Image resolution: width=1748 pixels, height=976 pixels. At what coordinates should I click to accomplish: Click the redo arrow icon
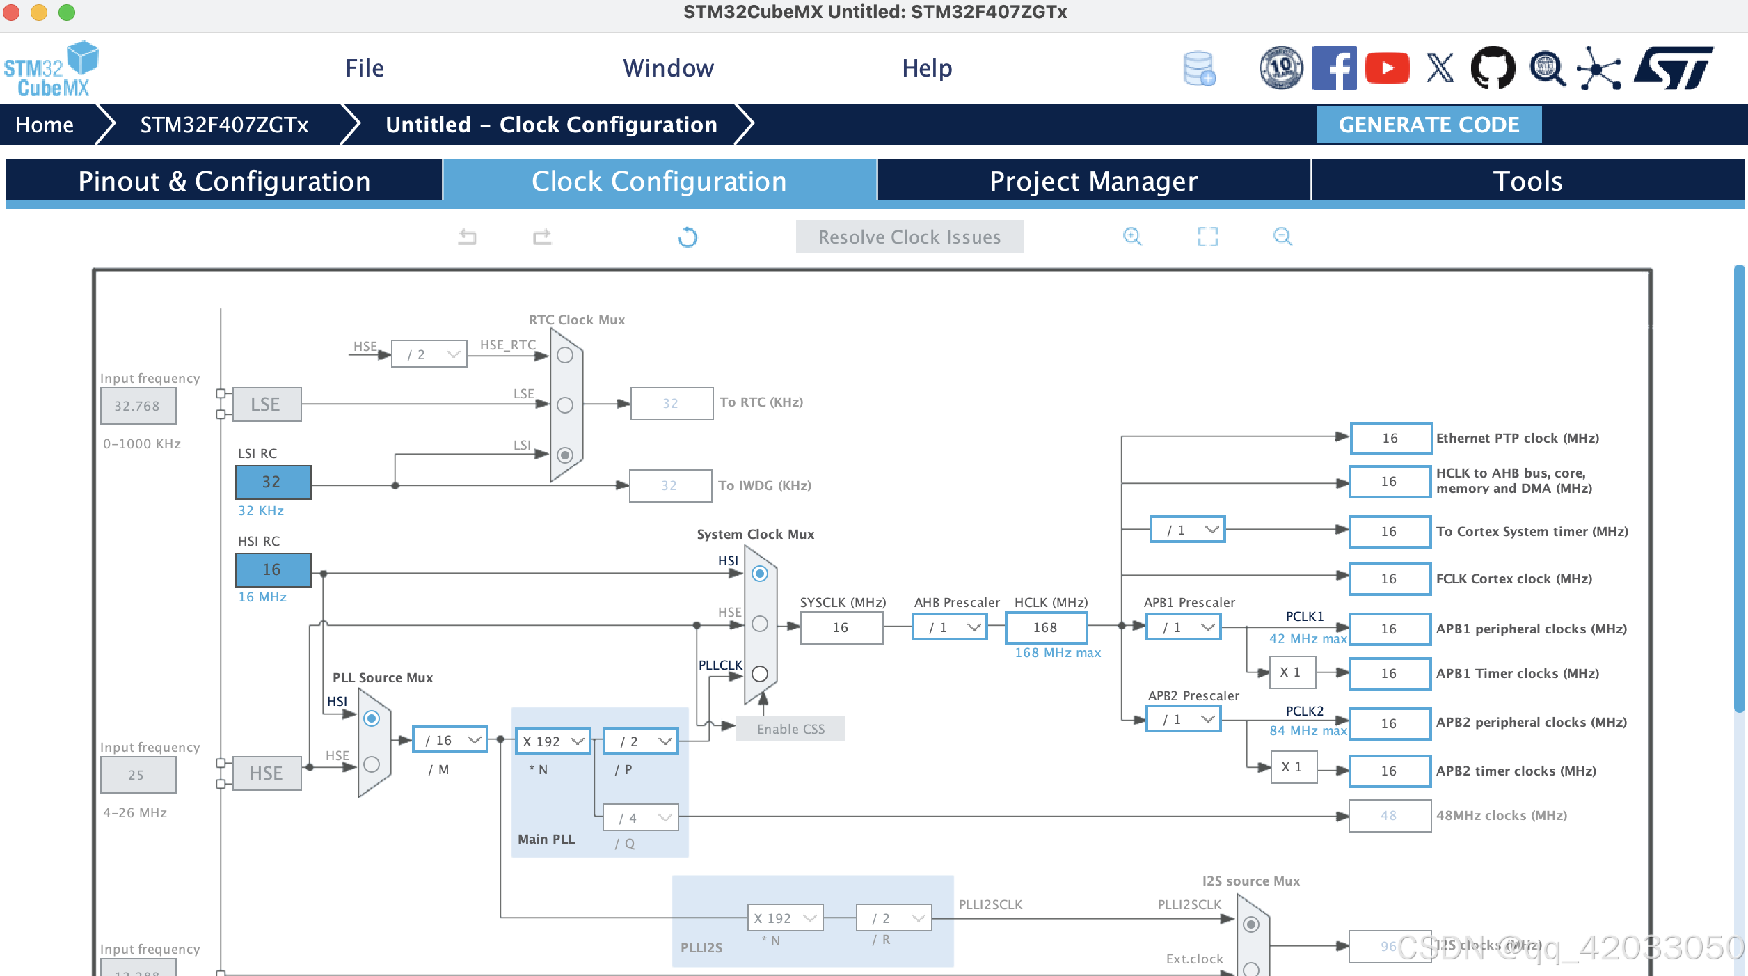542,237
